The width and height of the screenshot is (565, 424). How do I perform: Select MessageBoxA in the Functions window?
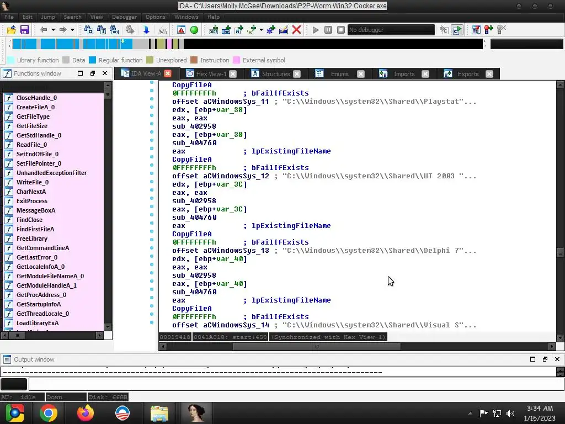pyautogui.click(x=36, y=210)
